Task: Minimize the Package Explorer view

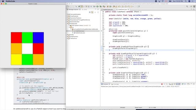Action: click(x=96, y=9)
